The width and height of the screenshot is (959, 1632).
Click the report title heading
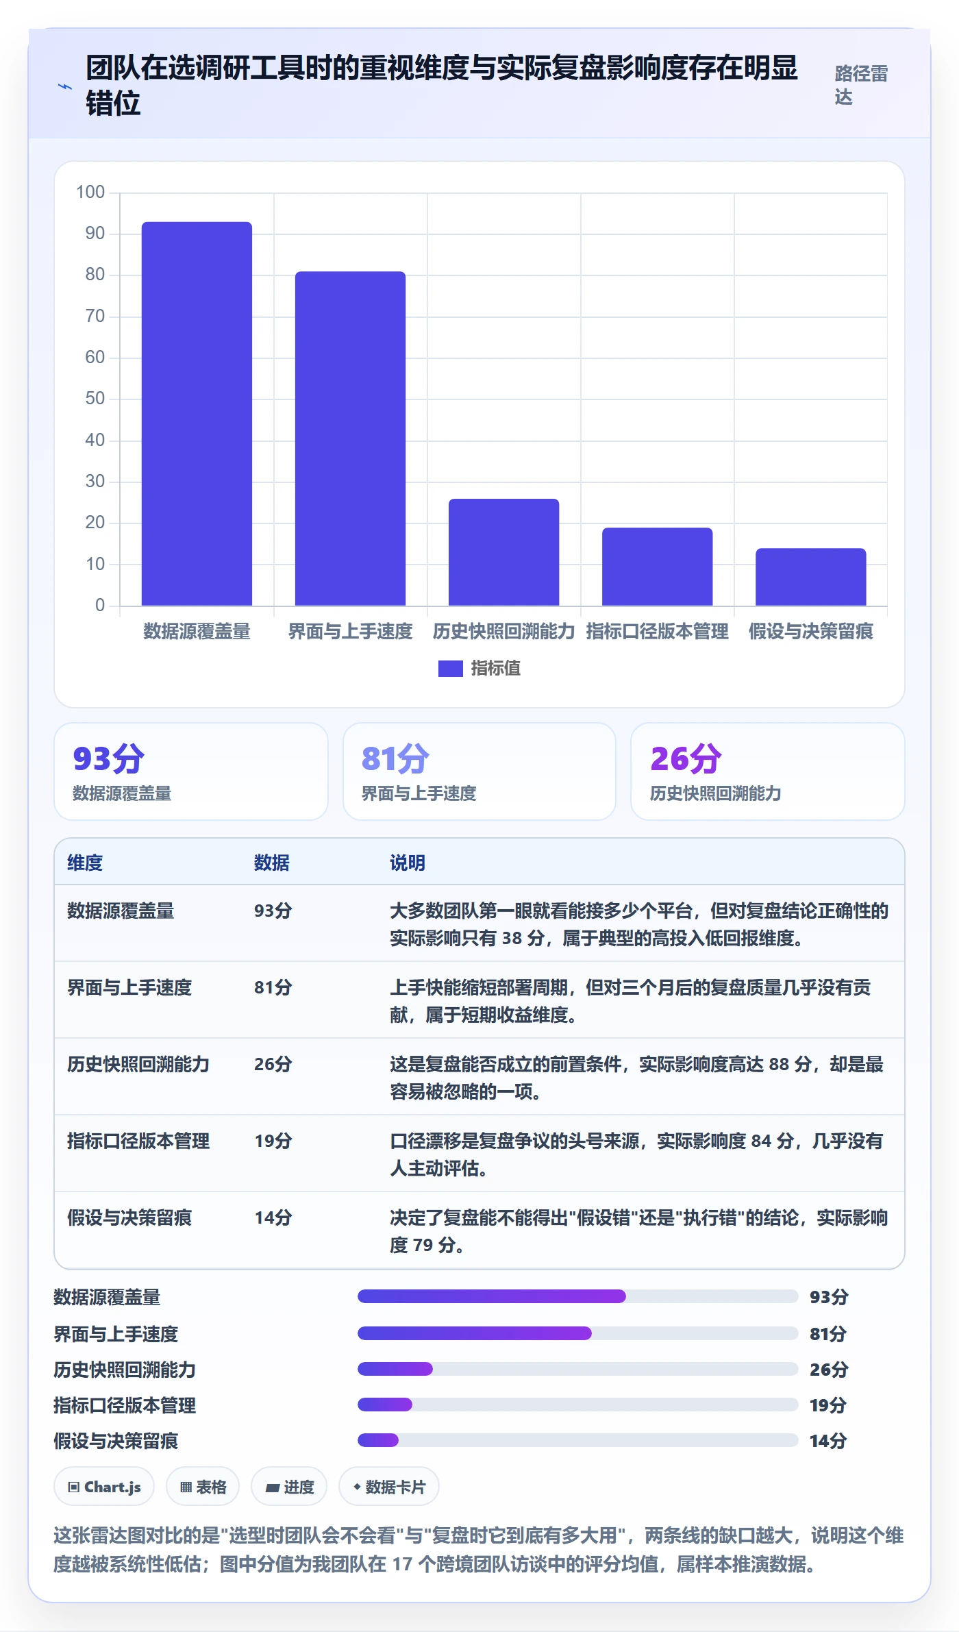[x=442, y=86]
